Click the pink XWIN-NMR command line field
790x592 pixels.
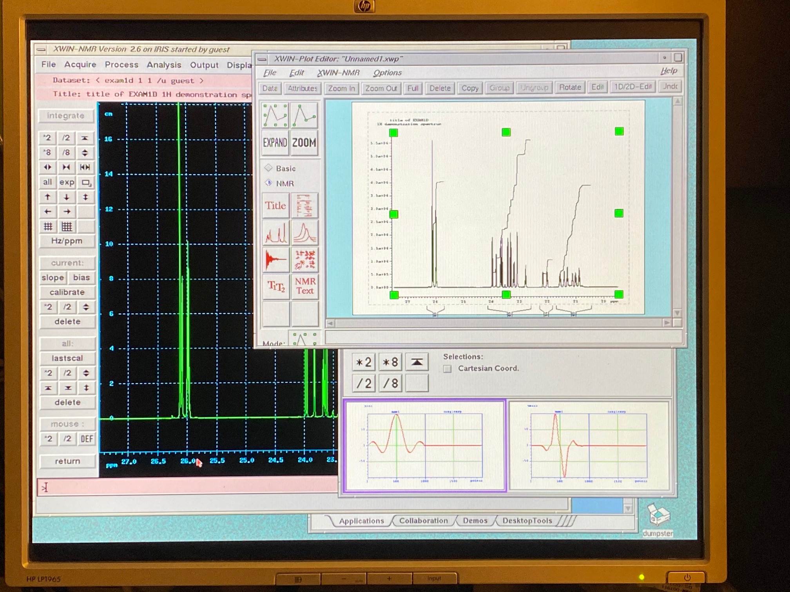click(x=187, y=487)
